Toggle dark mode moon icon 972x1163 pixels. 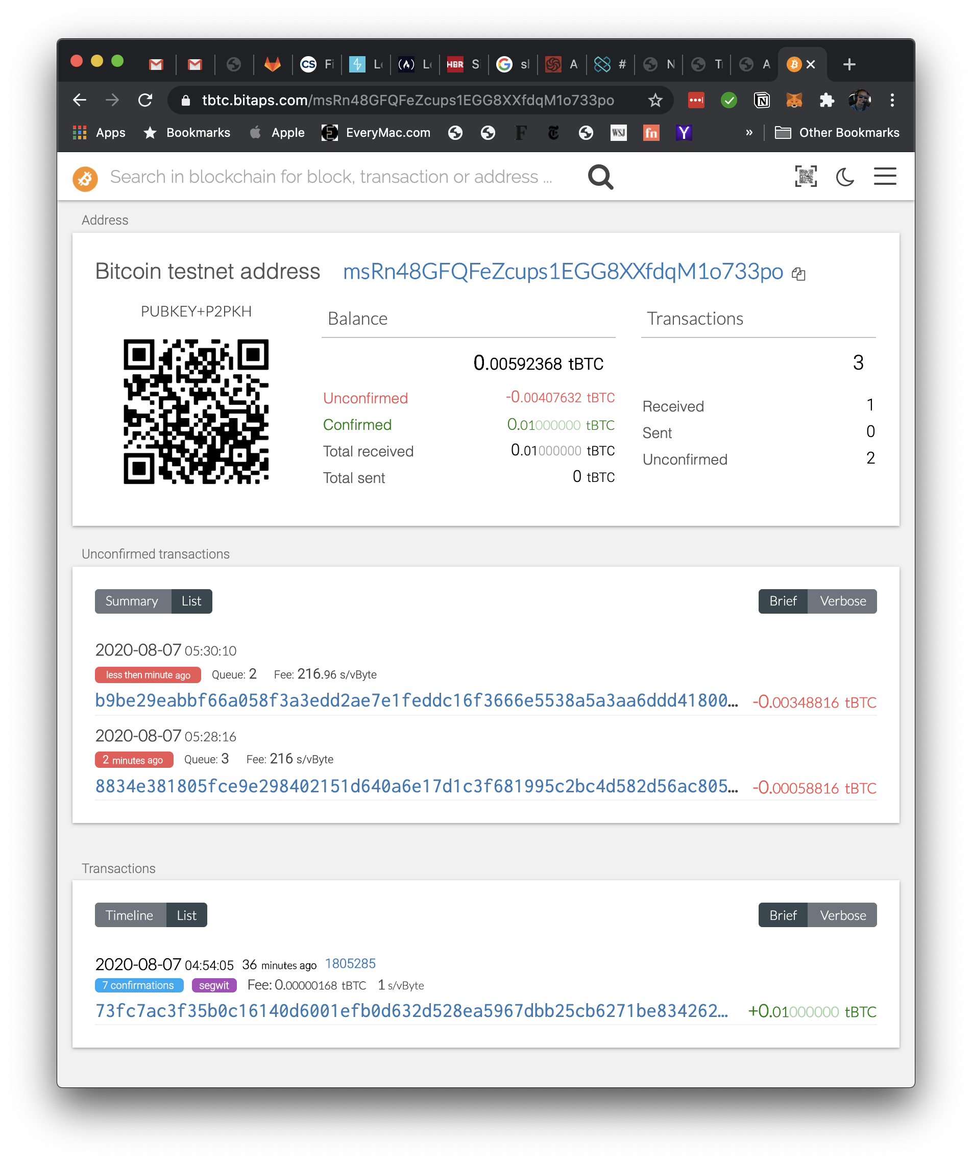(844, 177)
